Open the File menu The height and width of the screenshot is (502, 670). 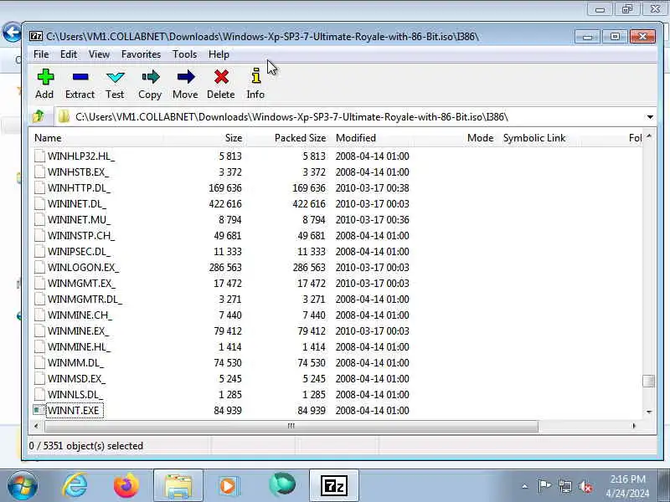click(x=41, y=54)
